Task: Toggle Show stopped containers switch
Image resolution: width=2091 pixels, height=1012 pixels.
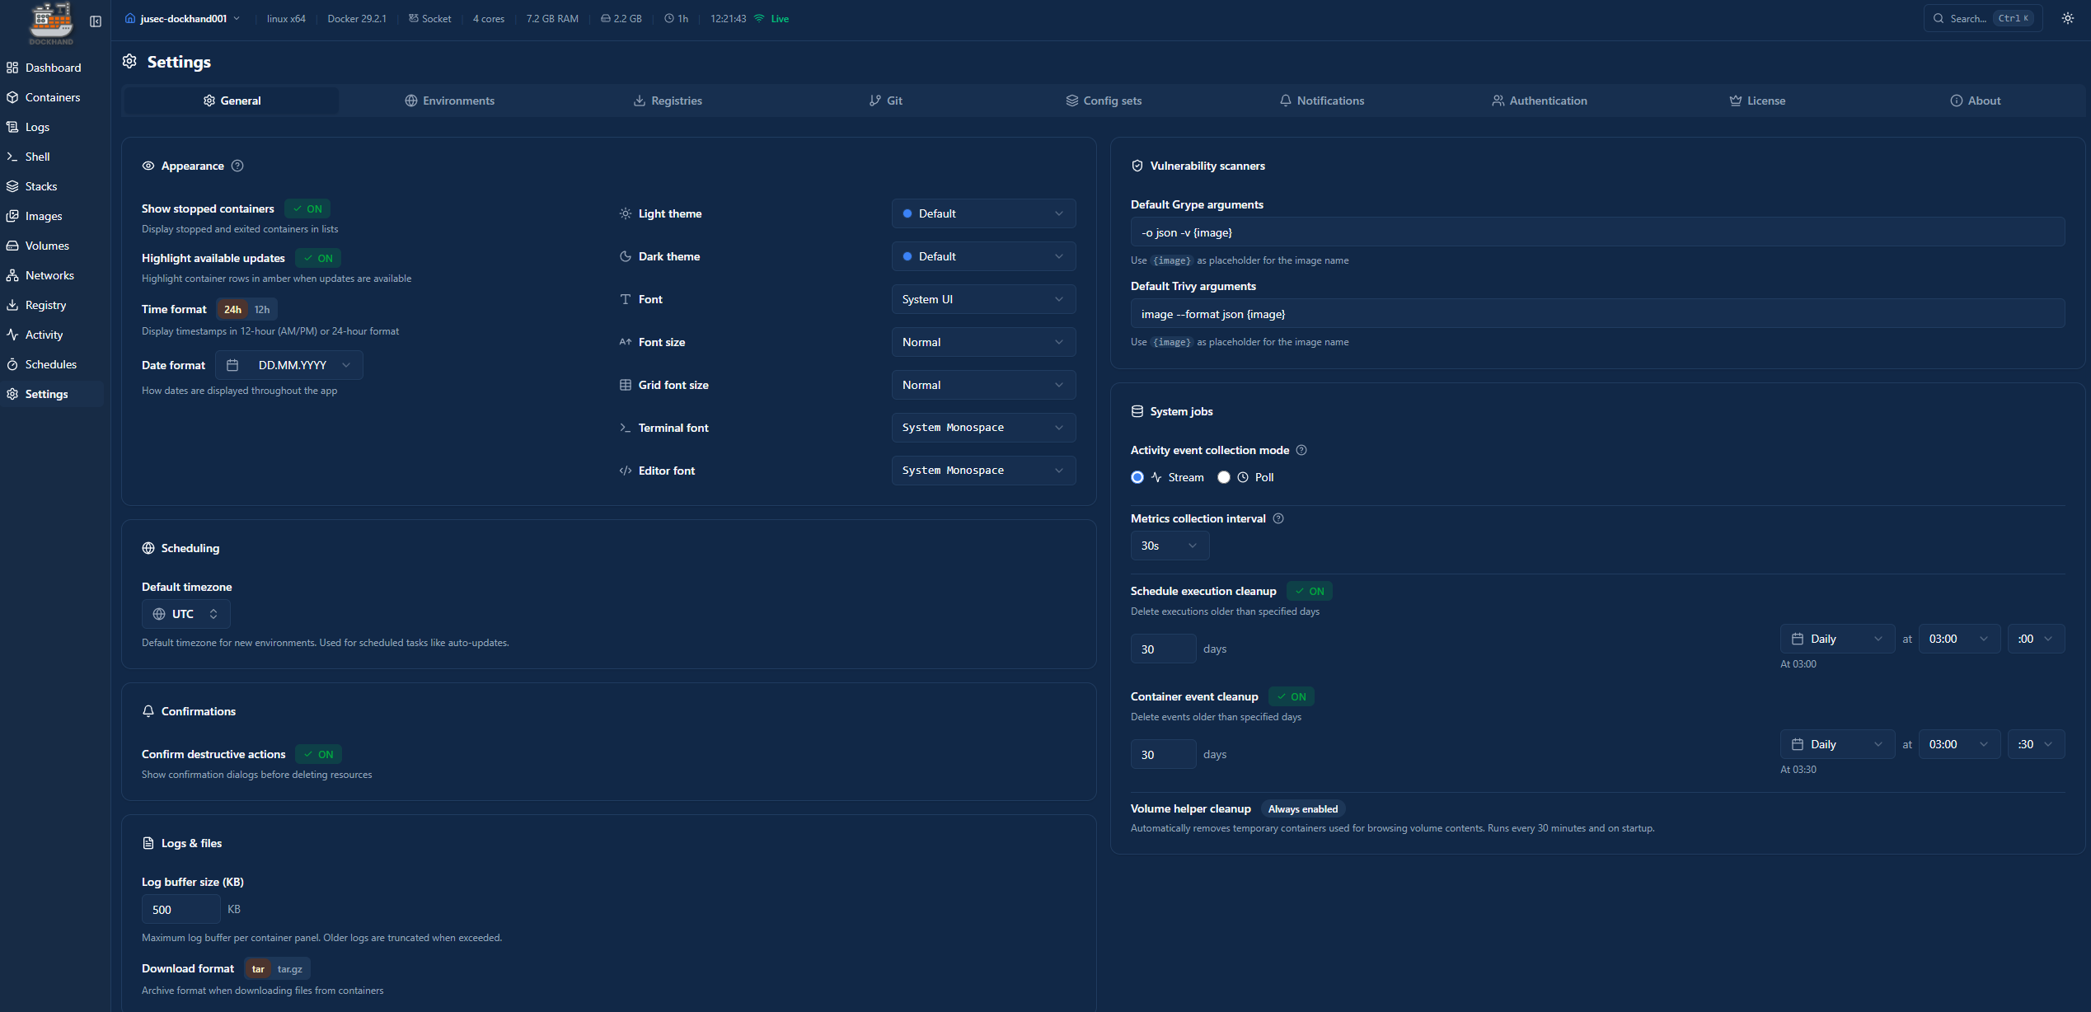Action: (307, 208)
